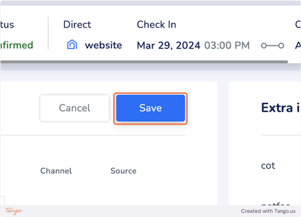Image resolution: width=301 pixels, height=217 pixels.
Task: Click the blue Save button
Action: pyautogui.click(x=150, y=108)
